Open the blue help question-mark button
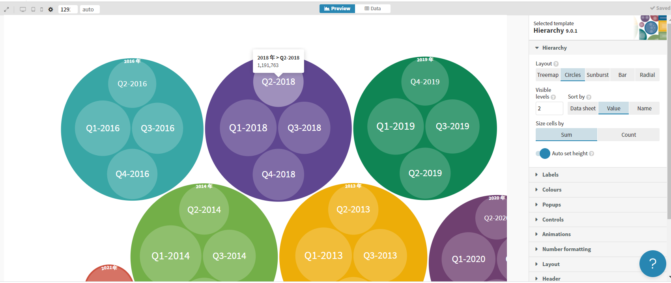The height and width of the screenshot is (283, 671). [652, 264]
